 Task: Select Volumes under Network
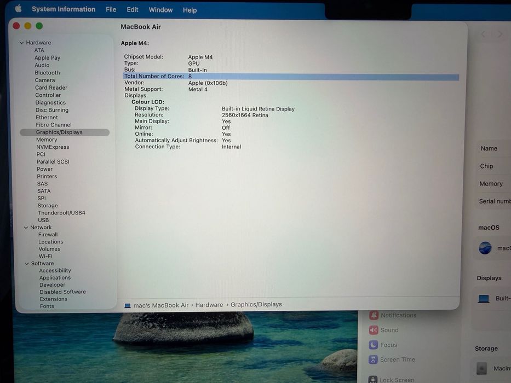(49, 249)
